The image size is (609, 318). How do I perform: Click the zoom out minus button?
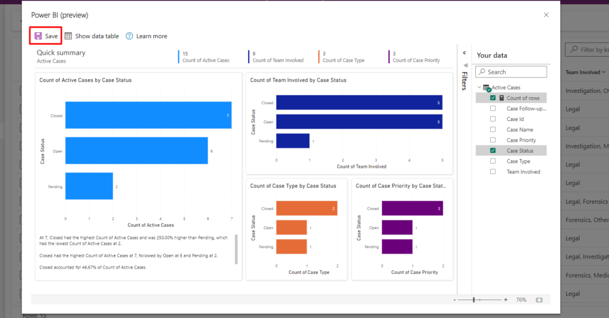[454, 300]
